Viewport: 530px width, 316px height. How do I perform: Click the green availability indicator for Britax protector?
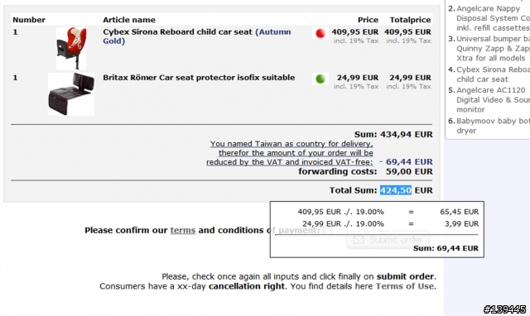pyautogui.click(x=320, y=79)
